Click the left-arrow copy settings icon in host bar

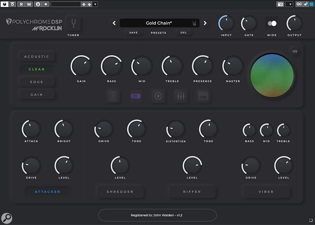(x=46, y=4)
